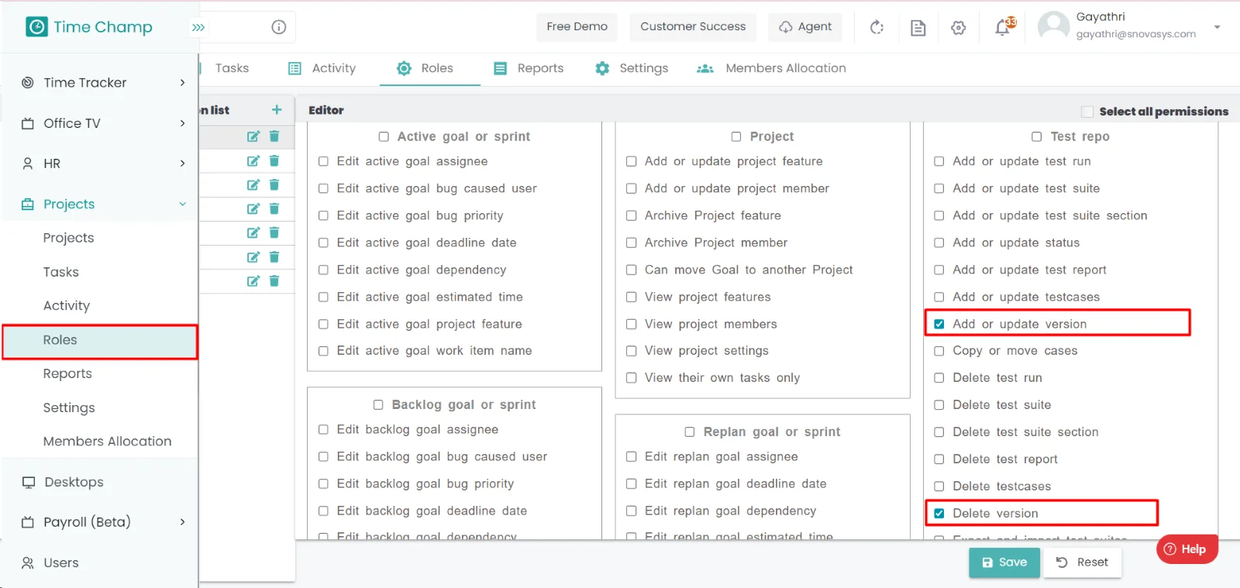Screen dimensions: 1240x588
Task: Open Tasks in Projects submenu
Action: pyautogui.click(x=61, y=272)
